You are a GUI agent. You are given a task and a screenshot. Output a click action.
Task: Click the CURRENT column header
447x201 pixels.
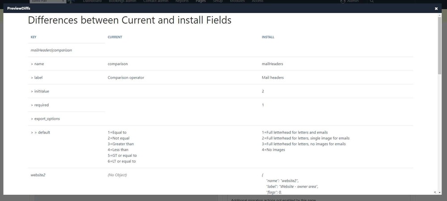(x=115, y=37)
